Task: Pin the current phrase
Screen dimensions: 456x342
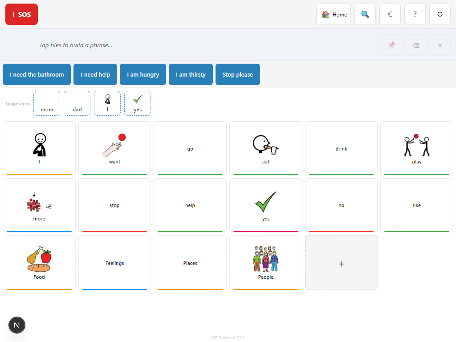Action: click(392, 45)
